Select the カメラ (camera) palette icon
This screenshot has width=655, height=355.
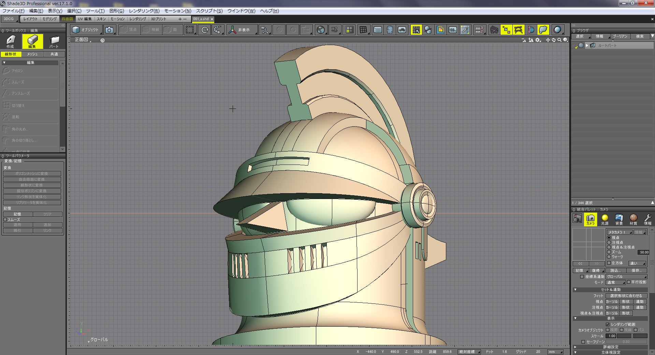[590, 219]
